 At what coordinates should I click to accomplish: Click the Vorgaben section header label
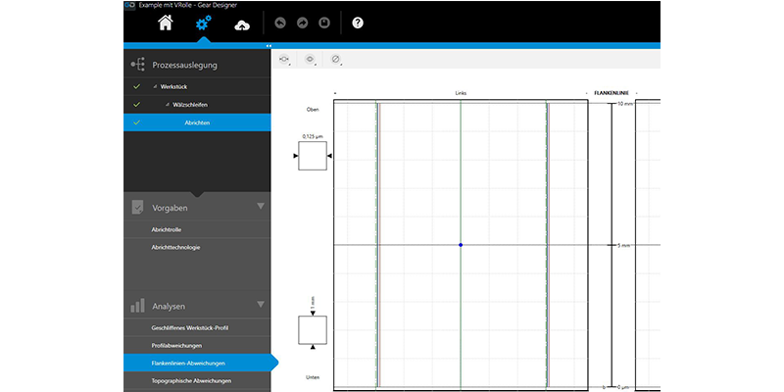(x=170, y=208)
